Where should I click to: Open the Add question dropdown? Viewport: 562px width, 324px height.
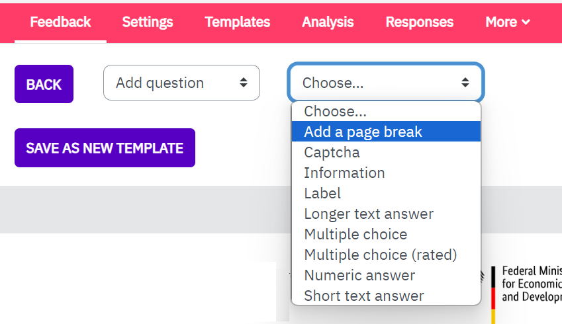tap(181, 83)
